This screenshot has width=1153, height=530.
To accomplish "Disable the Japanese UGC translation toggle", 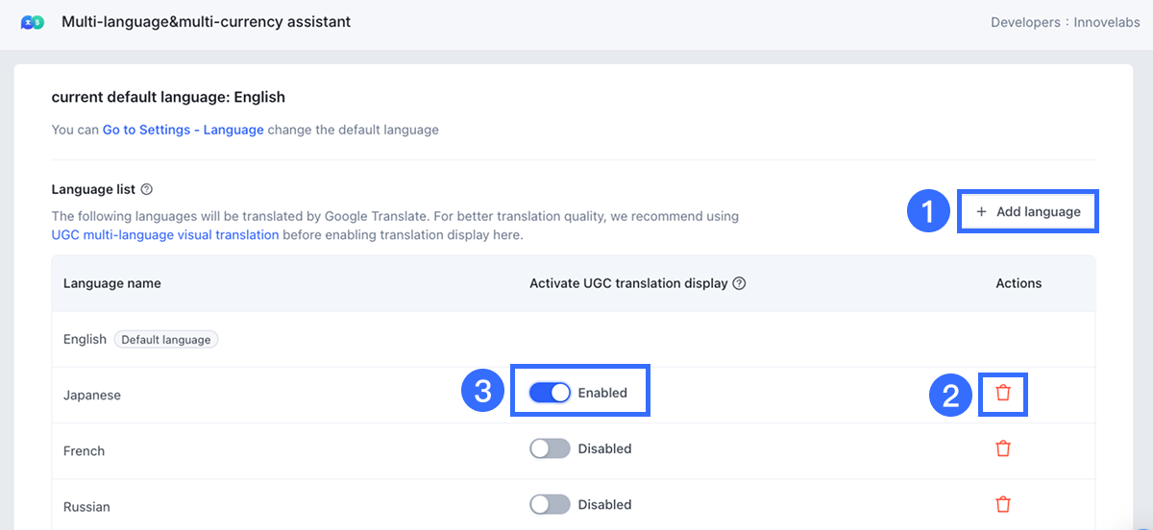I will pos(550,393).
